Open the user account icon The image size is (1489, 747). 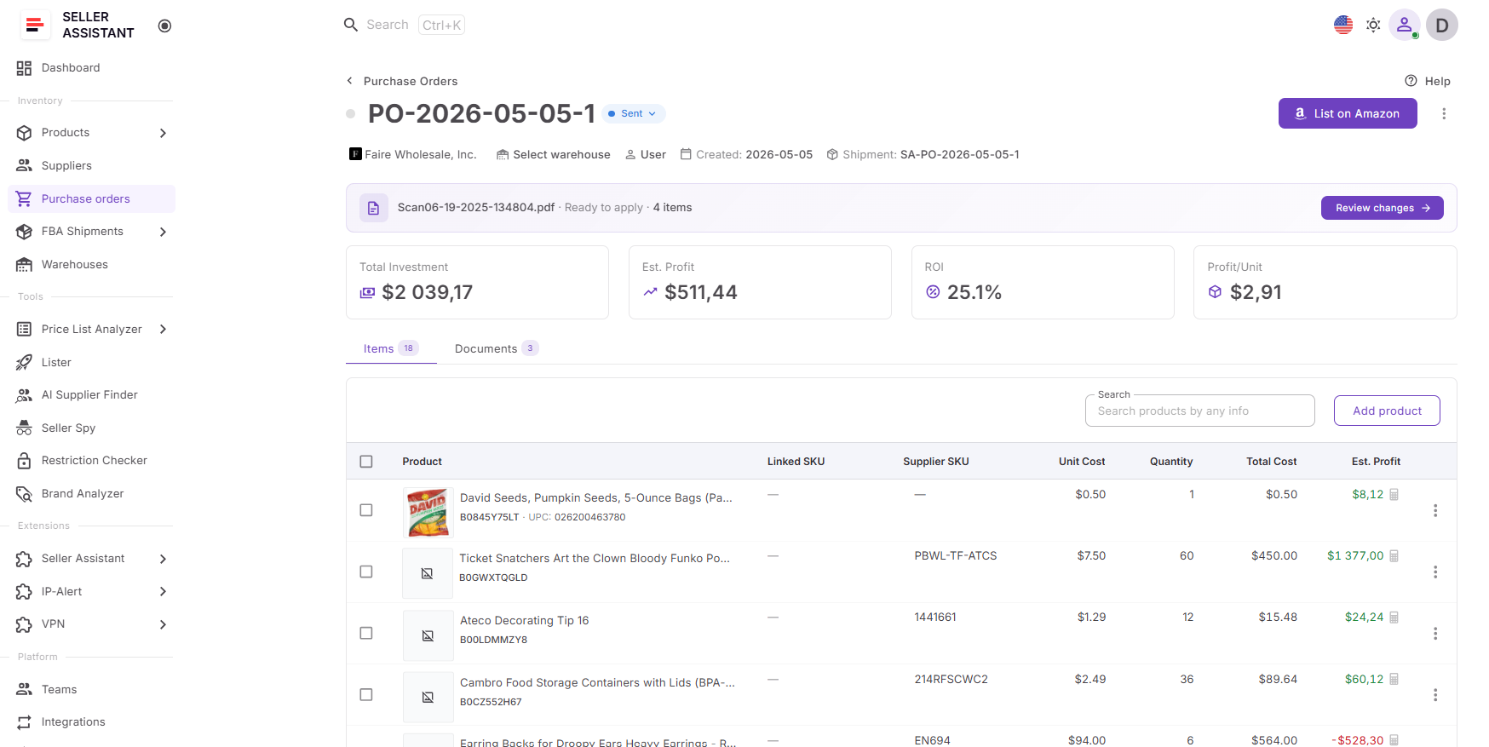(x=1404, y=25)
